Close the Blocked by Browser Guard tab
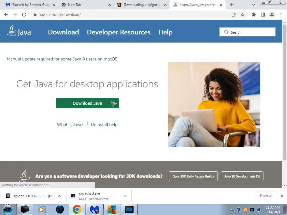 pyautogui.click(x=54, y=5)
